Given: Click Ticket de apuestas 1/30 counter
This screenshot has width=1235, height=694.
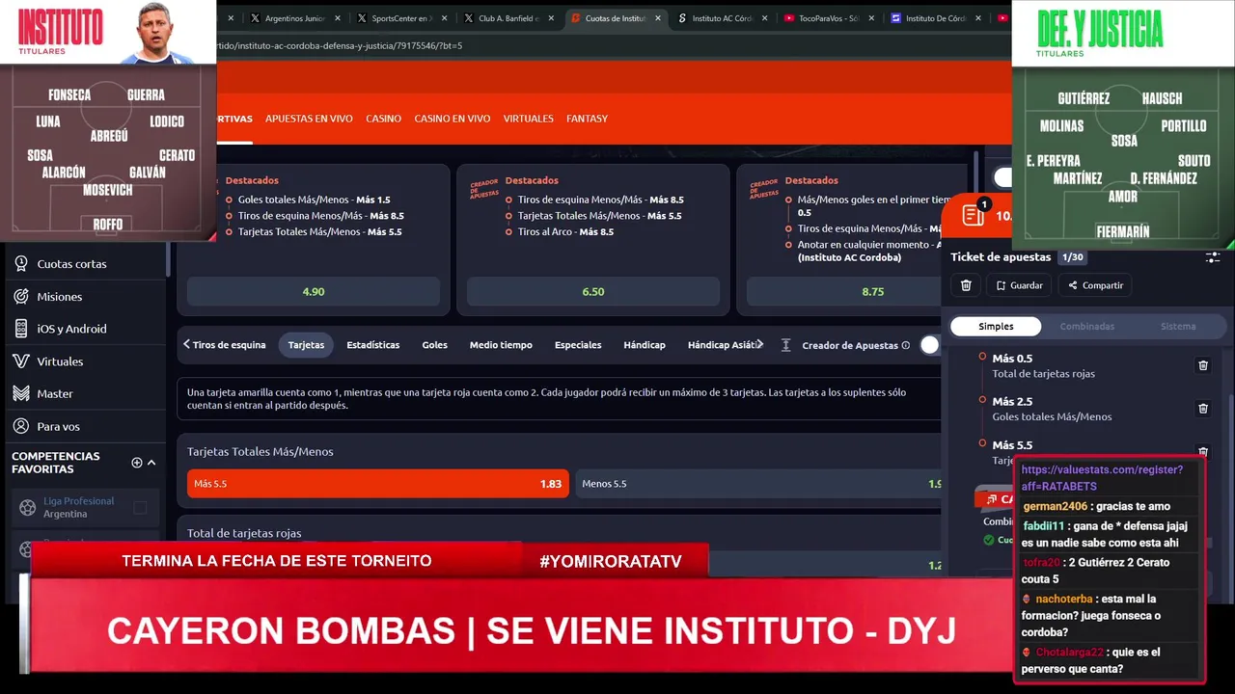Looking at the screenshot, I should tap(1071, 257).
